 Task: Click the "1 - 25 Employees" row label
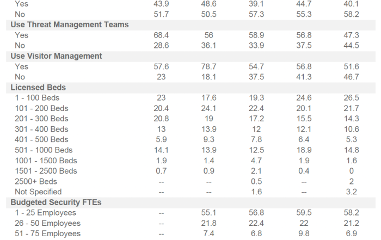coord(46,213)
